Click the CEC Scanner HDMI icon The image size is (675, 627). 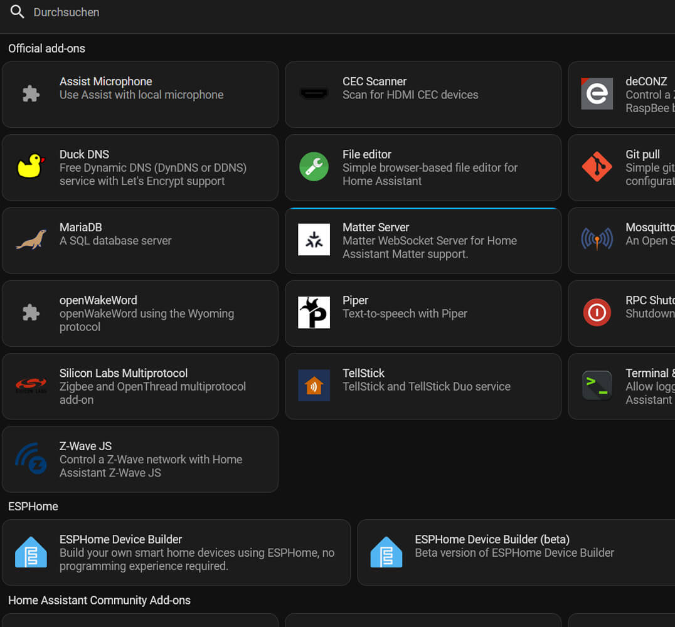click(314, 94)
